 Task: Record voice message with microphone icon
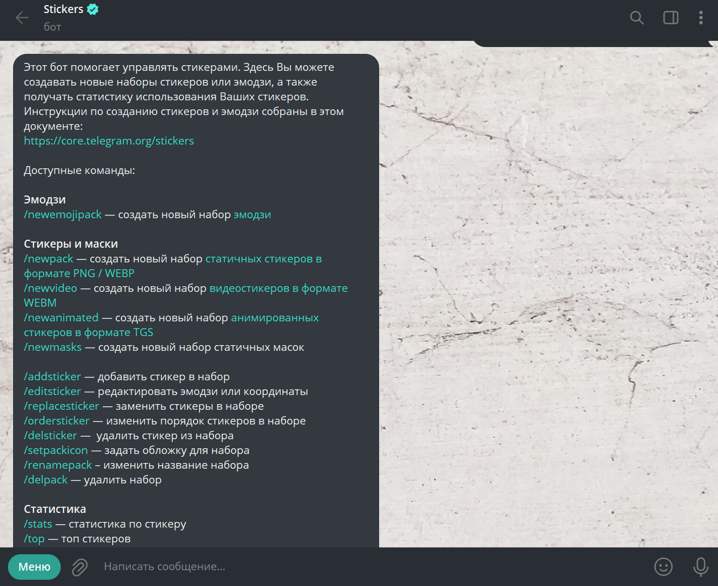coord(701,567)
